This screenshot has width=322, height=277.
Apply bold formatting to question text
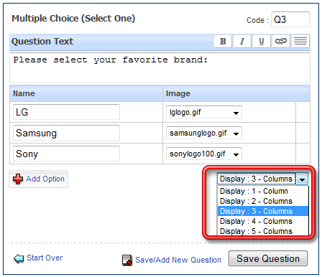pos(223,42)
